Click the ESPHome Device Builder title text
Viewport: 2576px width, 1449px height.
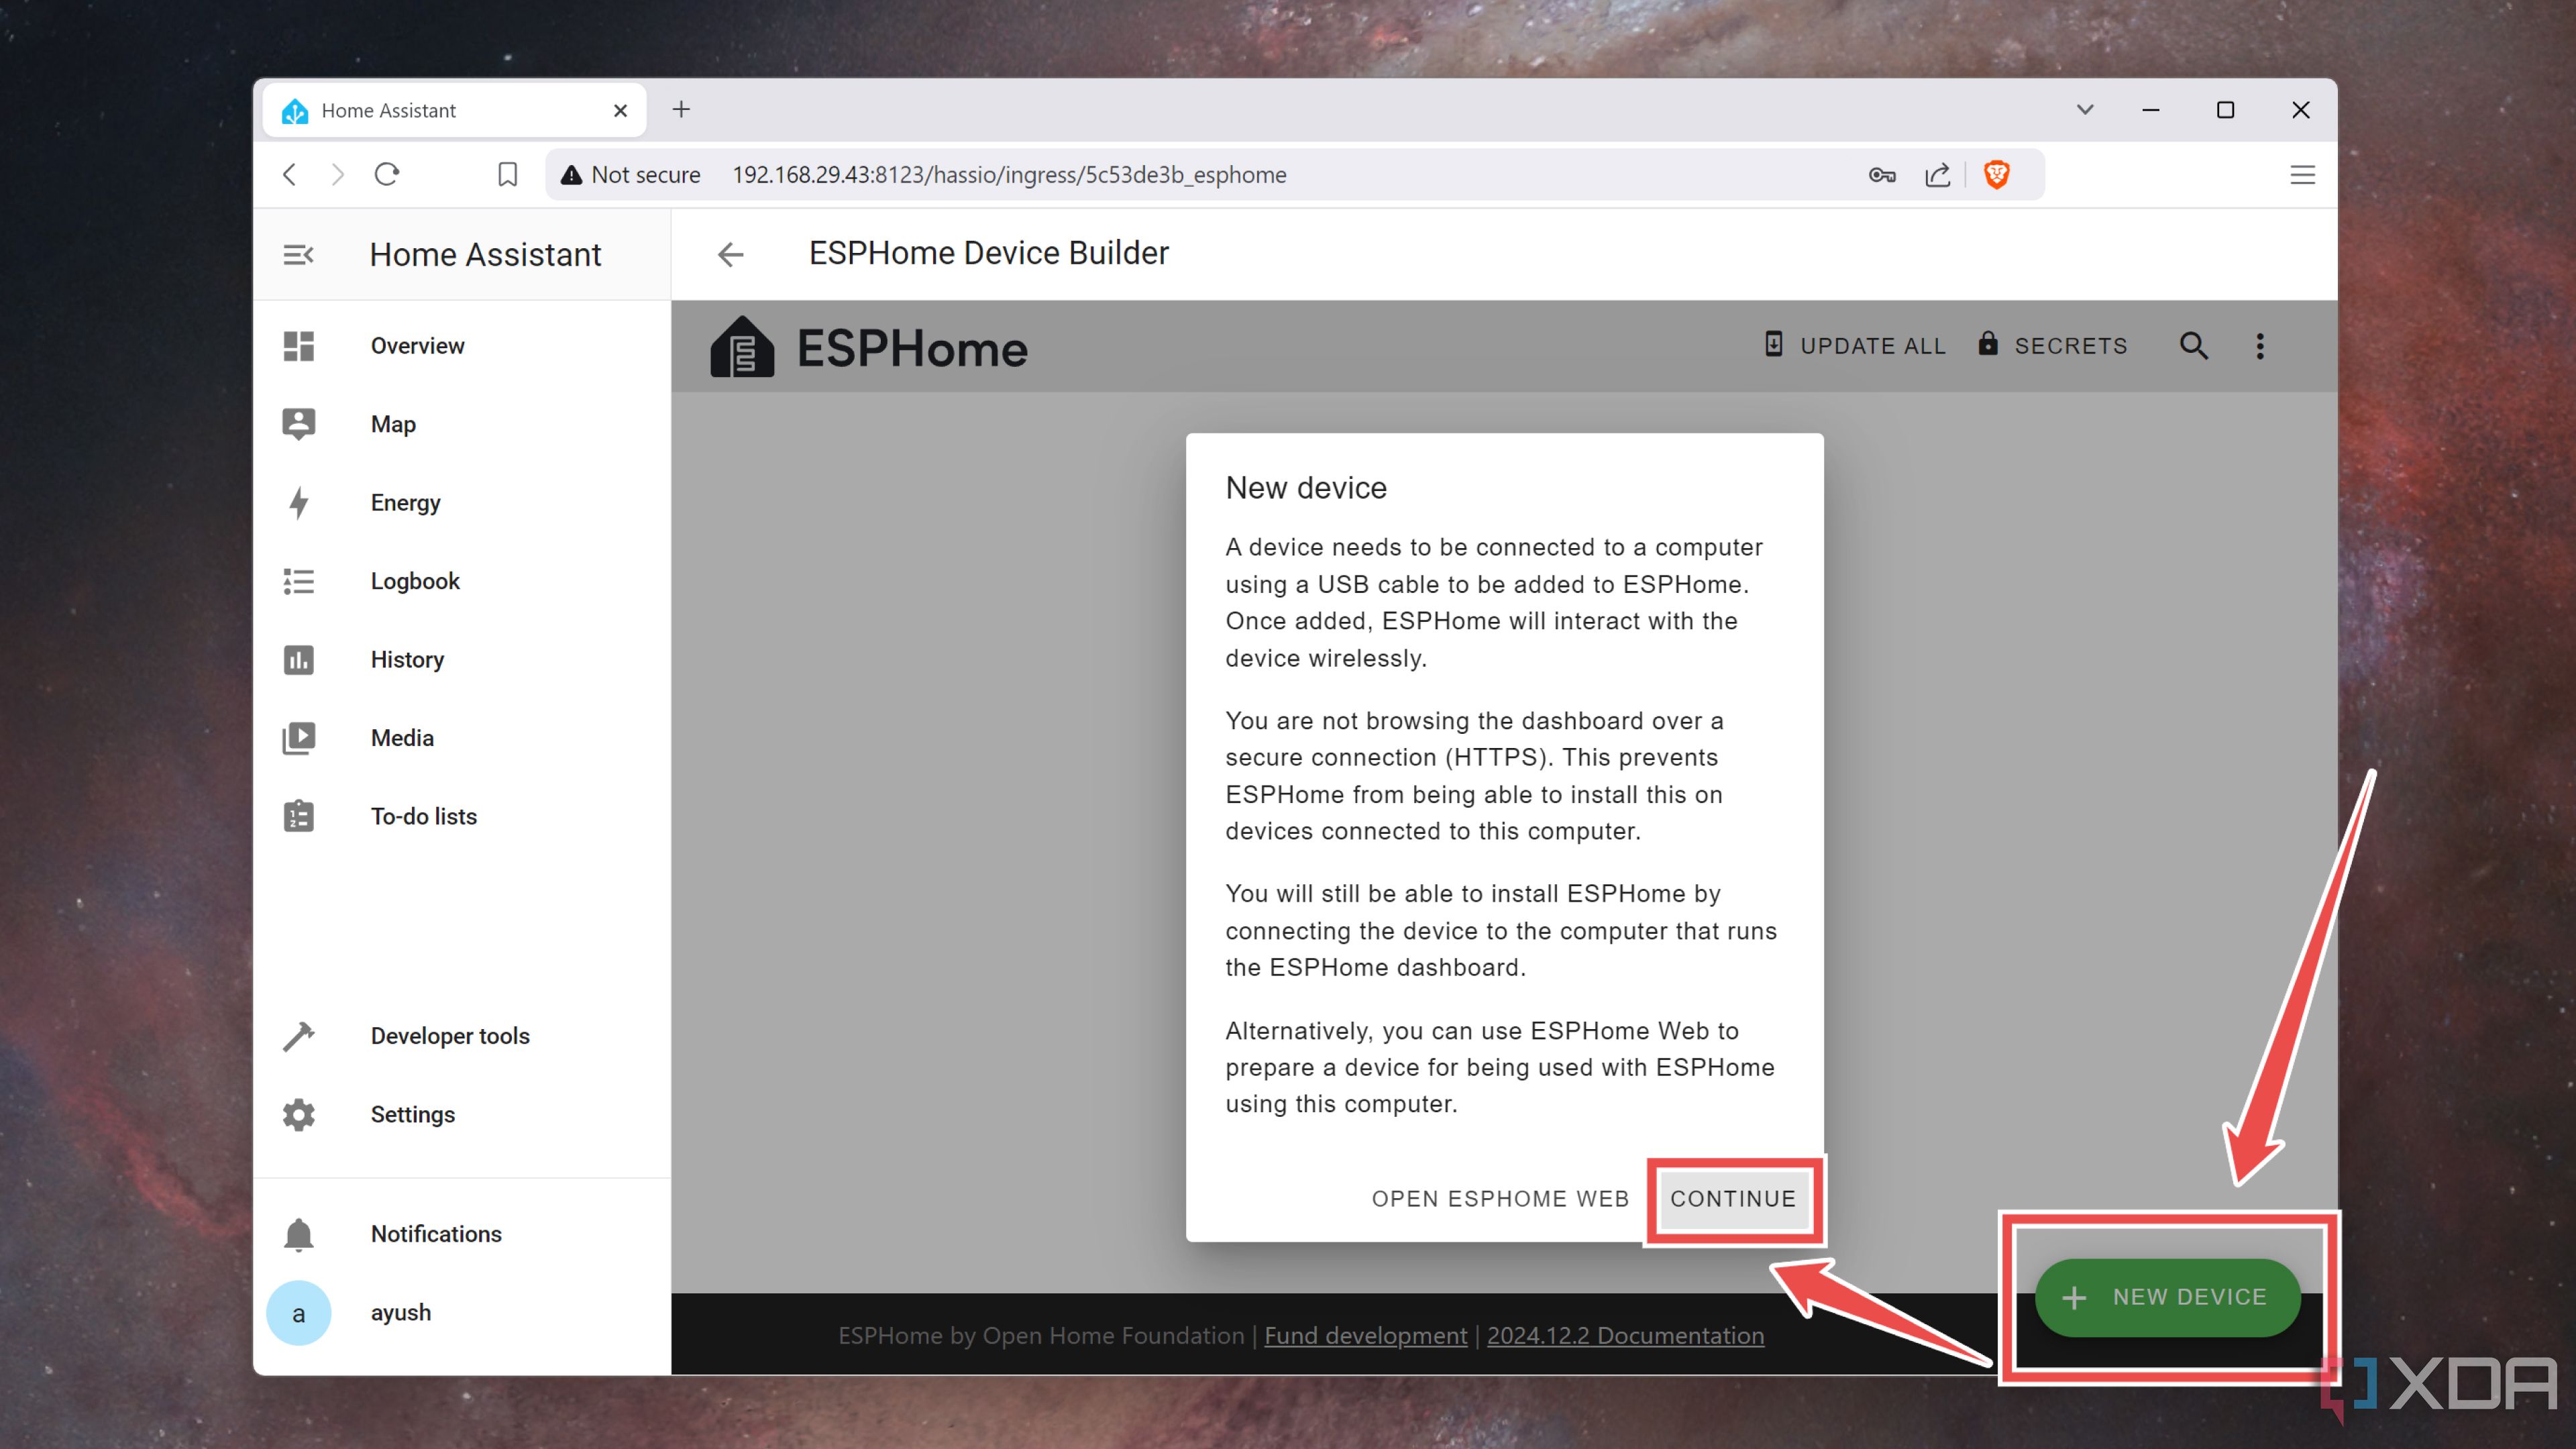[988, 253]
